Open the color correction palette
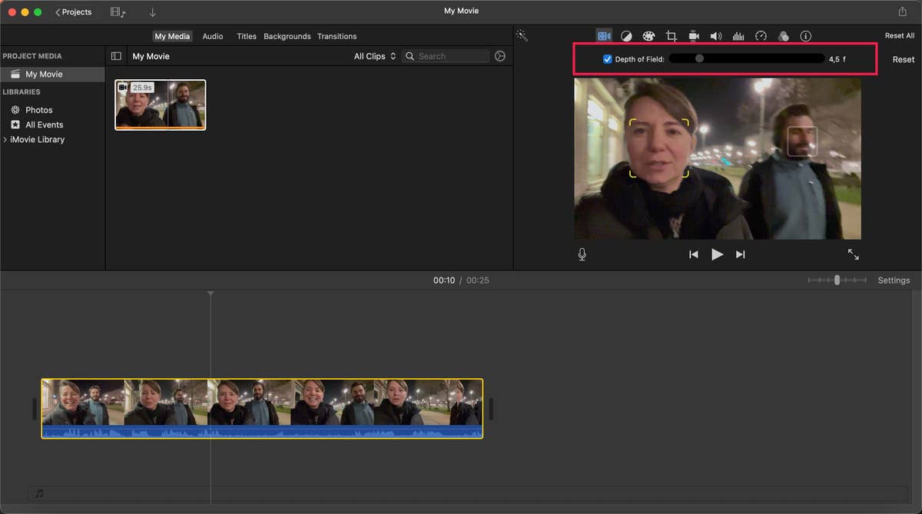 pos(648,36)
